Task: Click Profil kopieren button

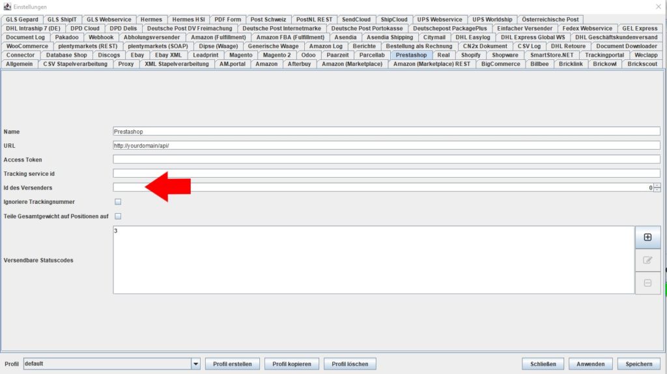Action: [291, 364]
